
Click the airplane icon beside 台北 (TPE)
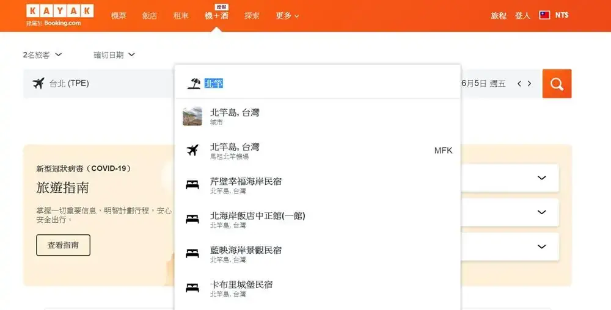[x=38, y=83]
